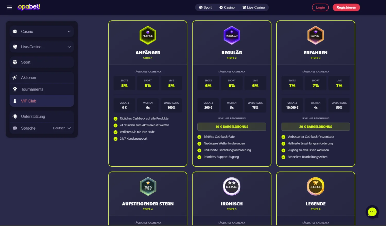Open the live chat bubble icon
Image resolution: width=386 pixels, height=226 pixels.
372,212
